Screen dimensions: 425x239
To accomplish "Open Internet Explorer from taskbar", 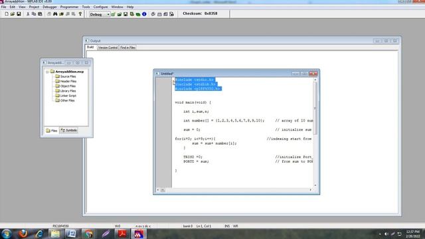I will 39,234.
